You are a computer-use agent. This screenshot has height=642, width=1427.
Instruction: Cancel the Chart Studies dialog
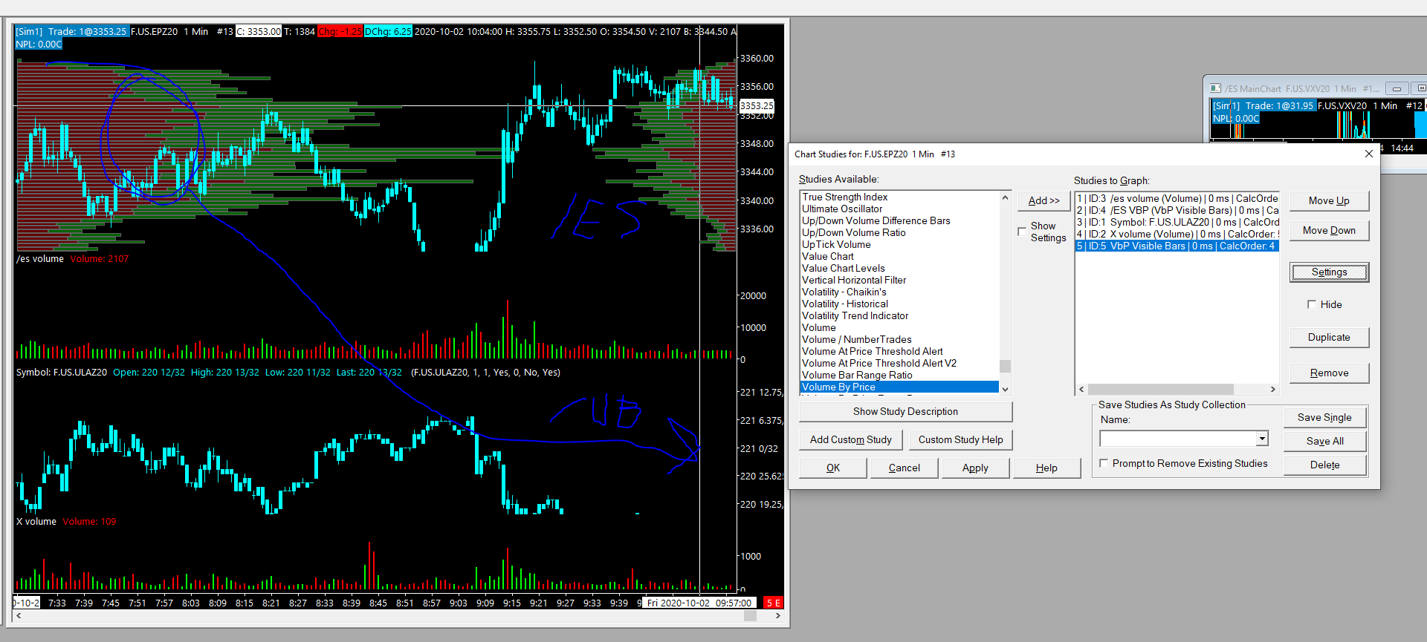(905, 468)
